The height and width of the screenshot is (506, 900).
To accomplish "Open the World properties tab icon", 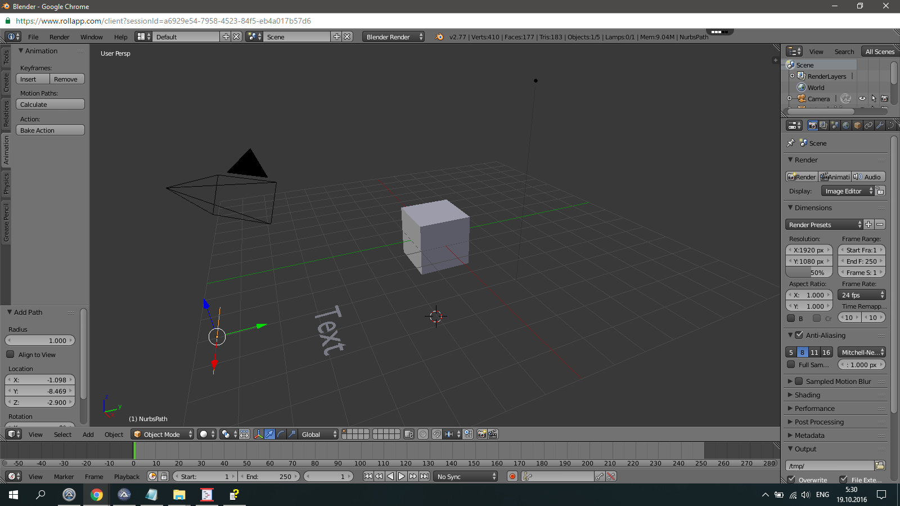I will (x=846, y=125).
